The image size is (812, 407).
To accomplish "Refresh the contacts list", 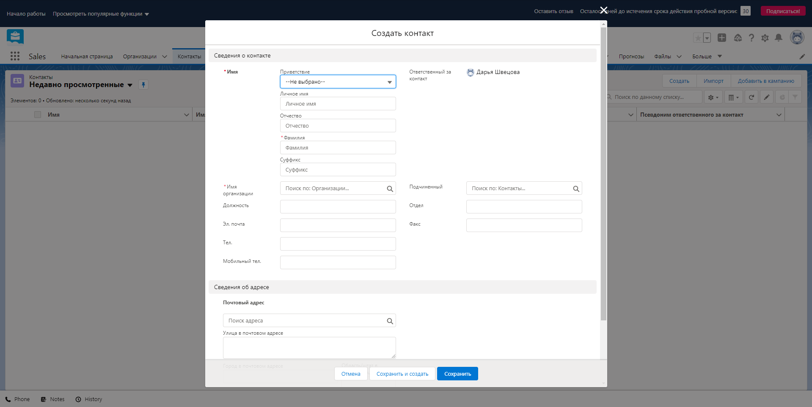I will [751, 97].
